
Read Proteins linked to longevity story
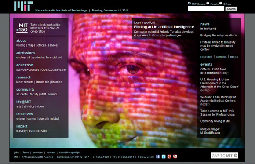coord(218,46)
